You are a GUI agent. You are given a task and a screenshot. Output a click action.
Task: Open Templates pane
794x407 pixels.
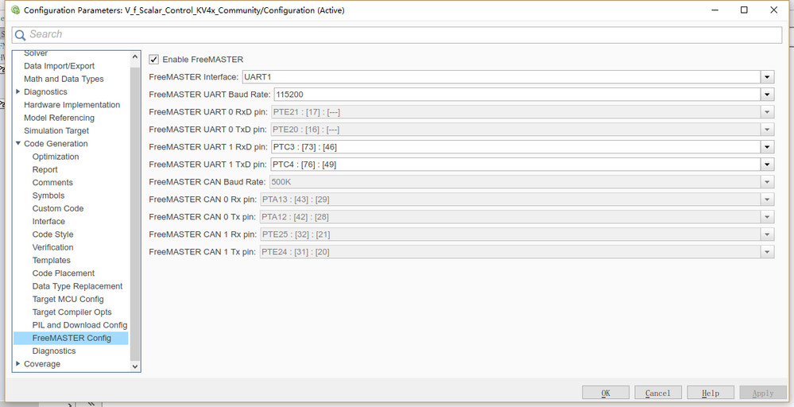(52, 260)
